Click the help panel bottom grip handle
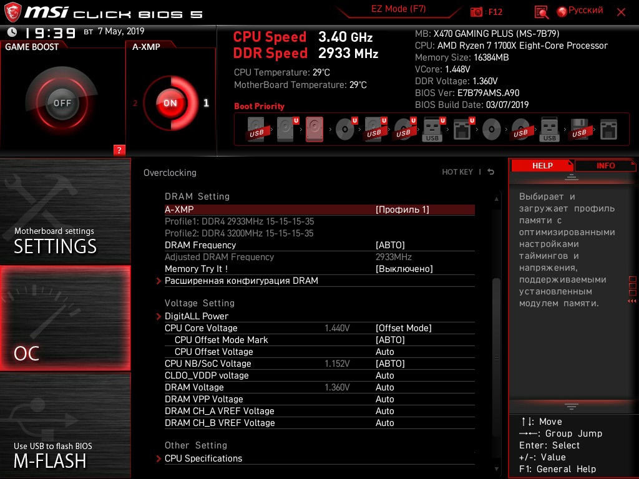The image size is (639, 479). point(571,406)
